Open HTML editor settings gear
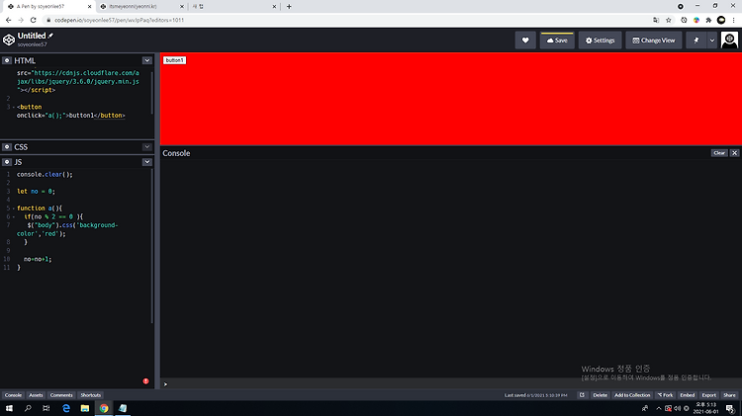Screen dimensions: 742x416 [x=7, y=60]
